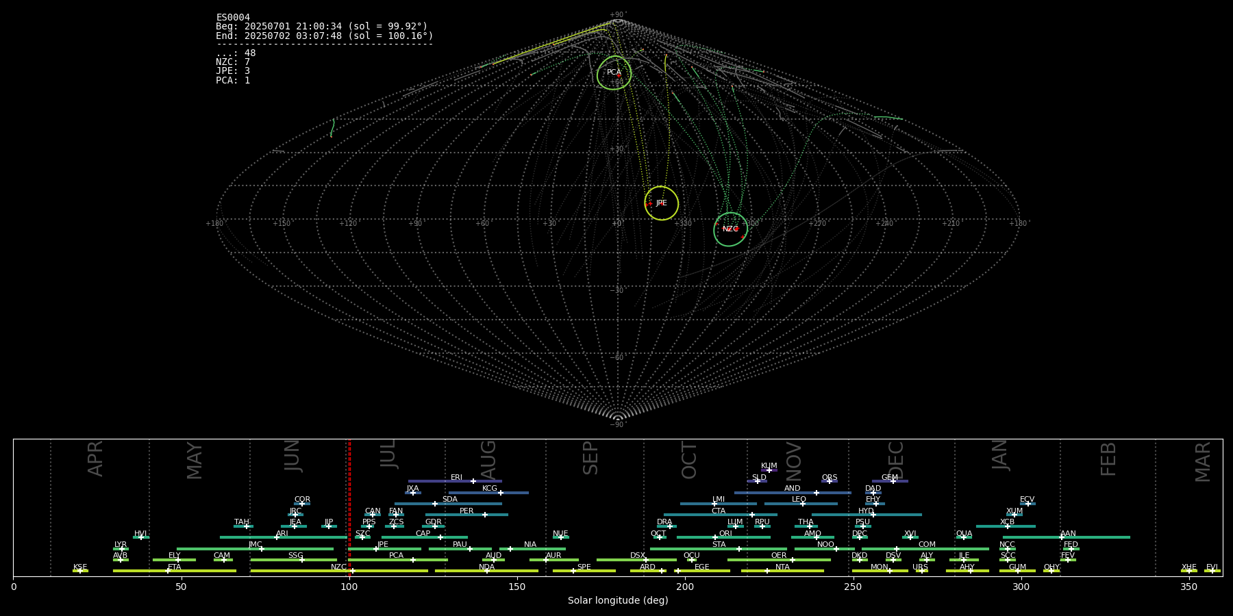Click the DEC month label
1233x616 pixels.
(896, 461)
